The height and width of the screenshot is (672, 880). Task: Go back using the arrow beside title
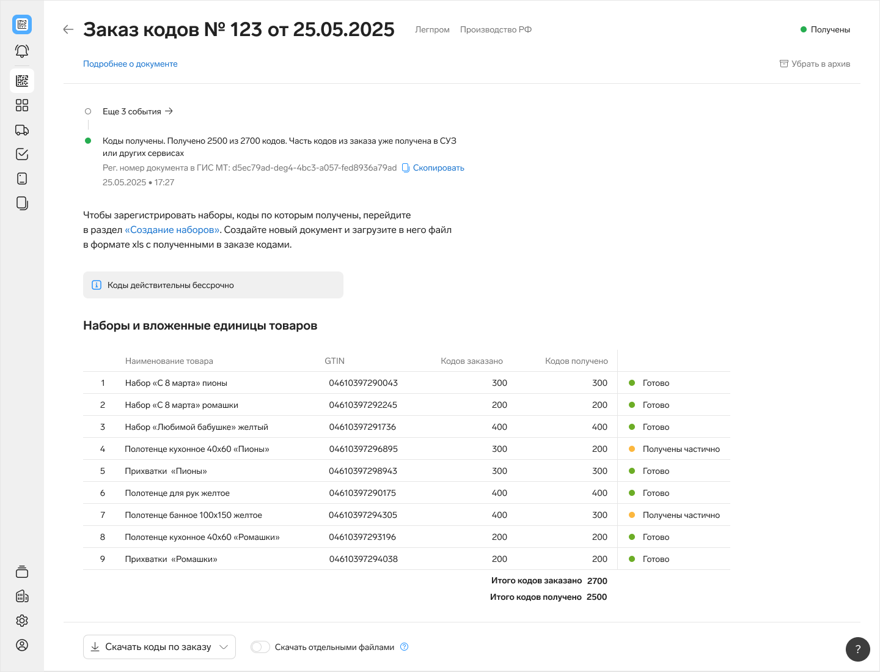[x=68, y=29]
